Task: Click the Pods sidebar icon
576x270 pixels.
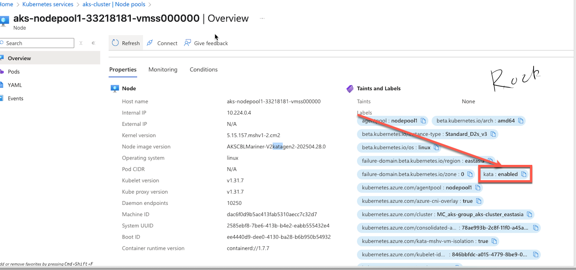Action: point(2,71)
